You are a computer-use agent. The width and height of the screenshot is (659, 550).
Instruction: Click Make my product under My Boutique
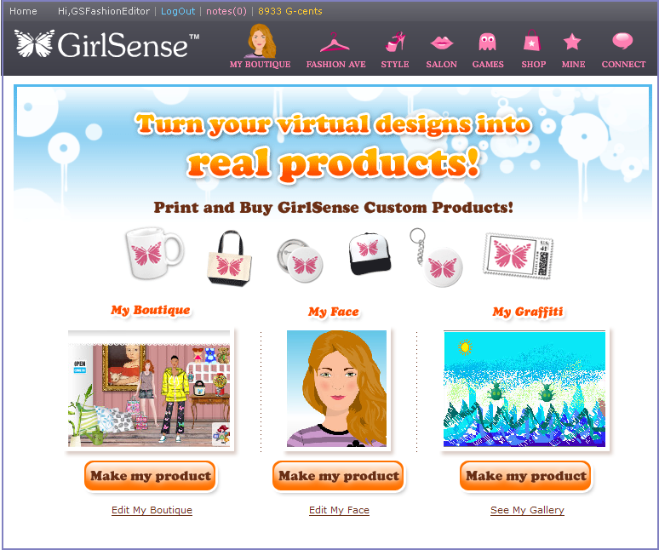150,476
